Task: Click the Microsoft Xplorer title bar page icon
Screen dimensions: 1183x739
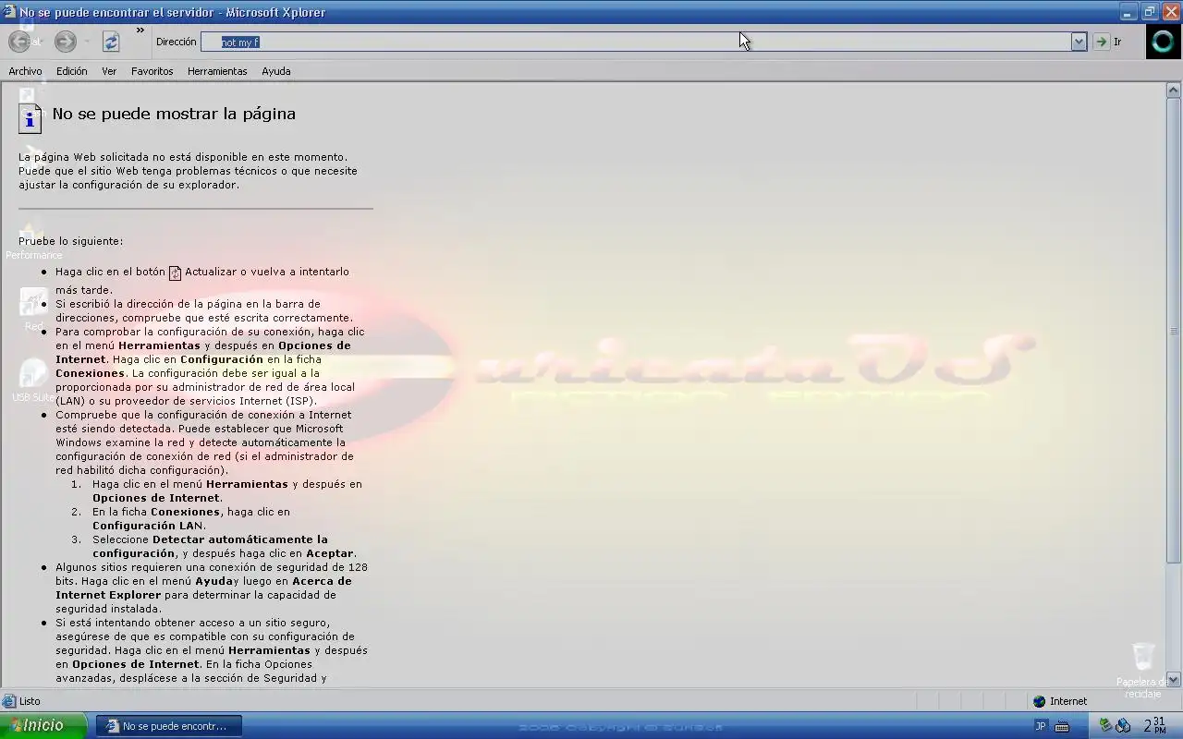Action: click(x=10, y=12)
